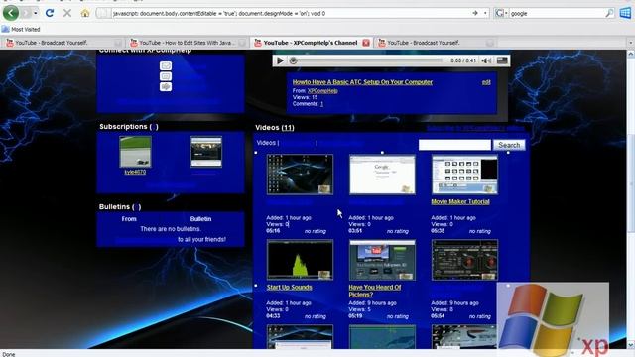Reload the page with the refresh icon
Viewport: 635px width, 357px height.
tap(50, 13)
